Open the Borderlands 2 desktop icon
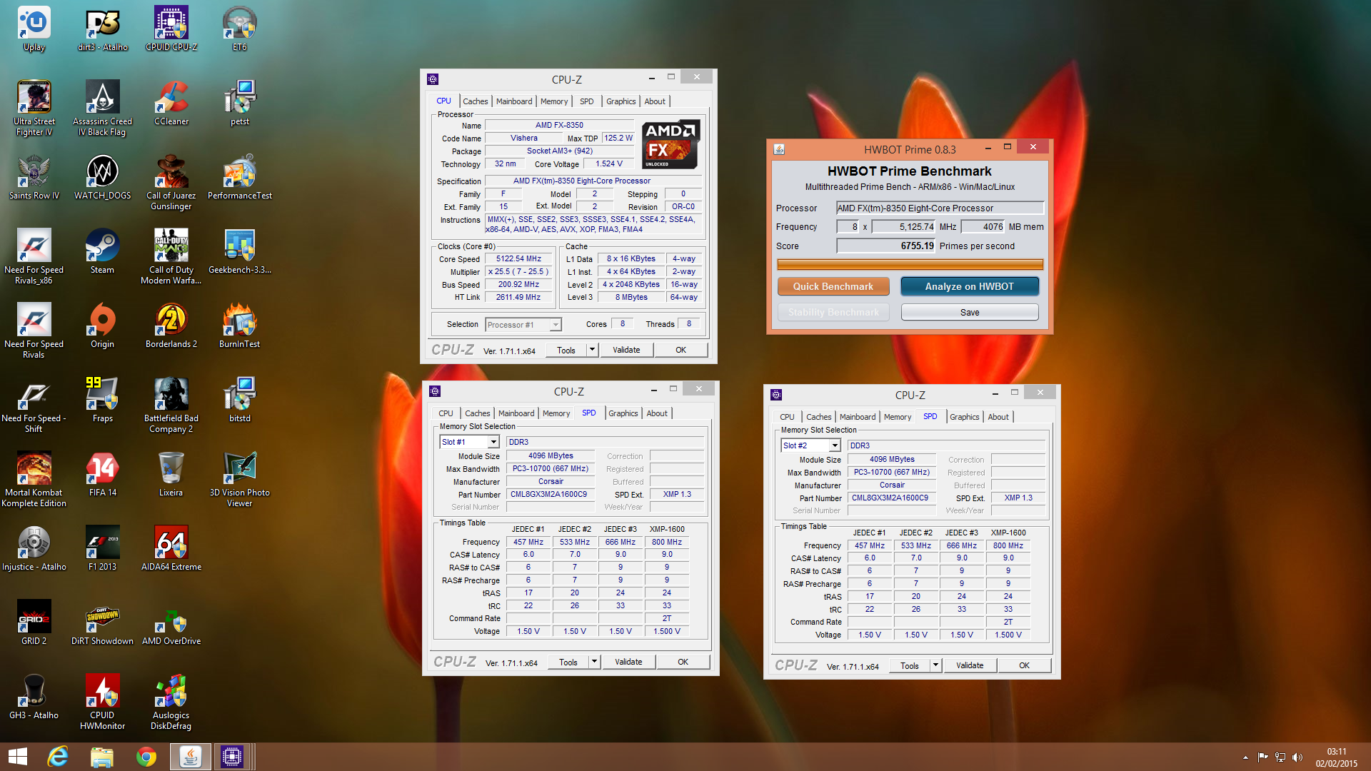Screen dimensions: 1371x771 coord(171,326)
